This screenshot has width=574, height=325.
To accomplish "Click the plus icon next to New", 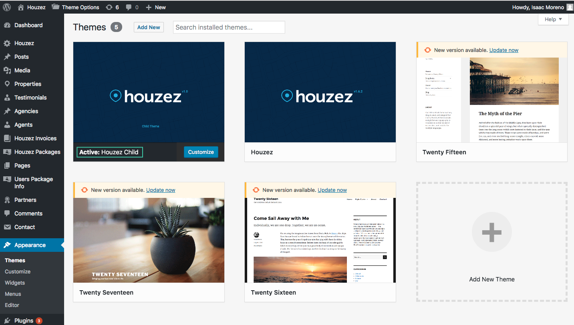I will [149, 7].
